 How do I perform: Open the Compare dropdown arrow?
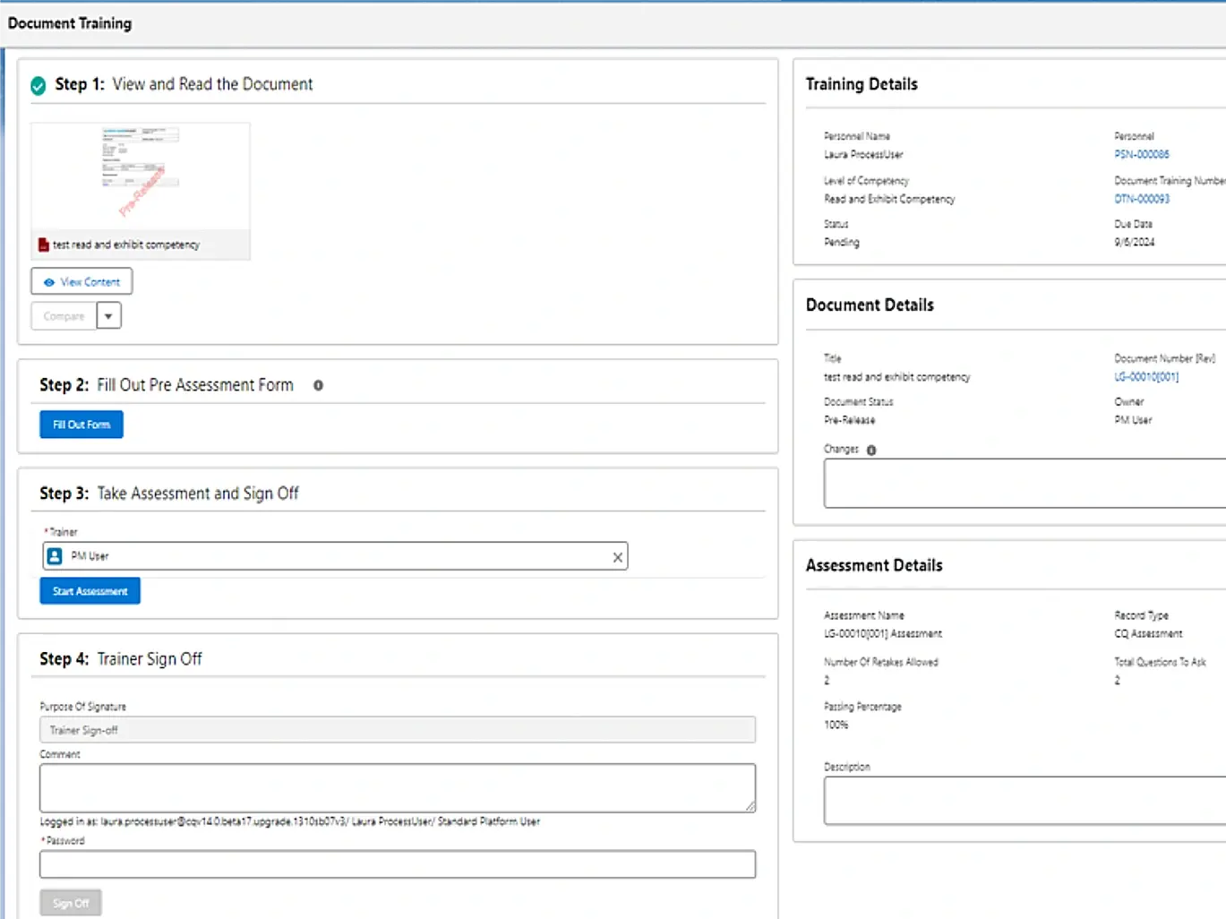(108, 316)
